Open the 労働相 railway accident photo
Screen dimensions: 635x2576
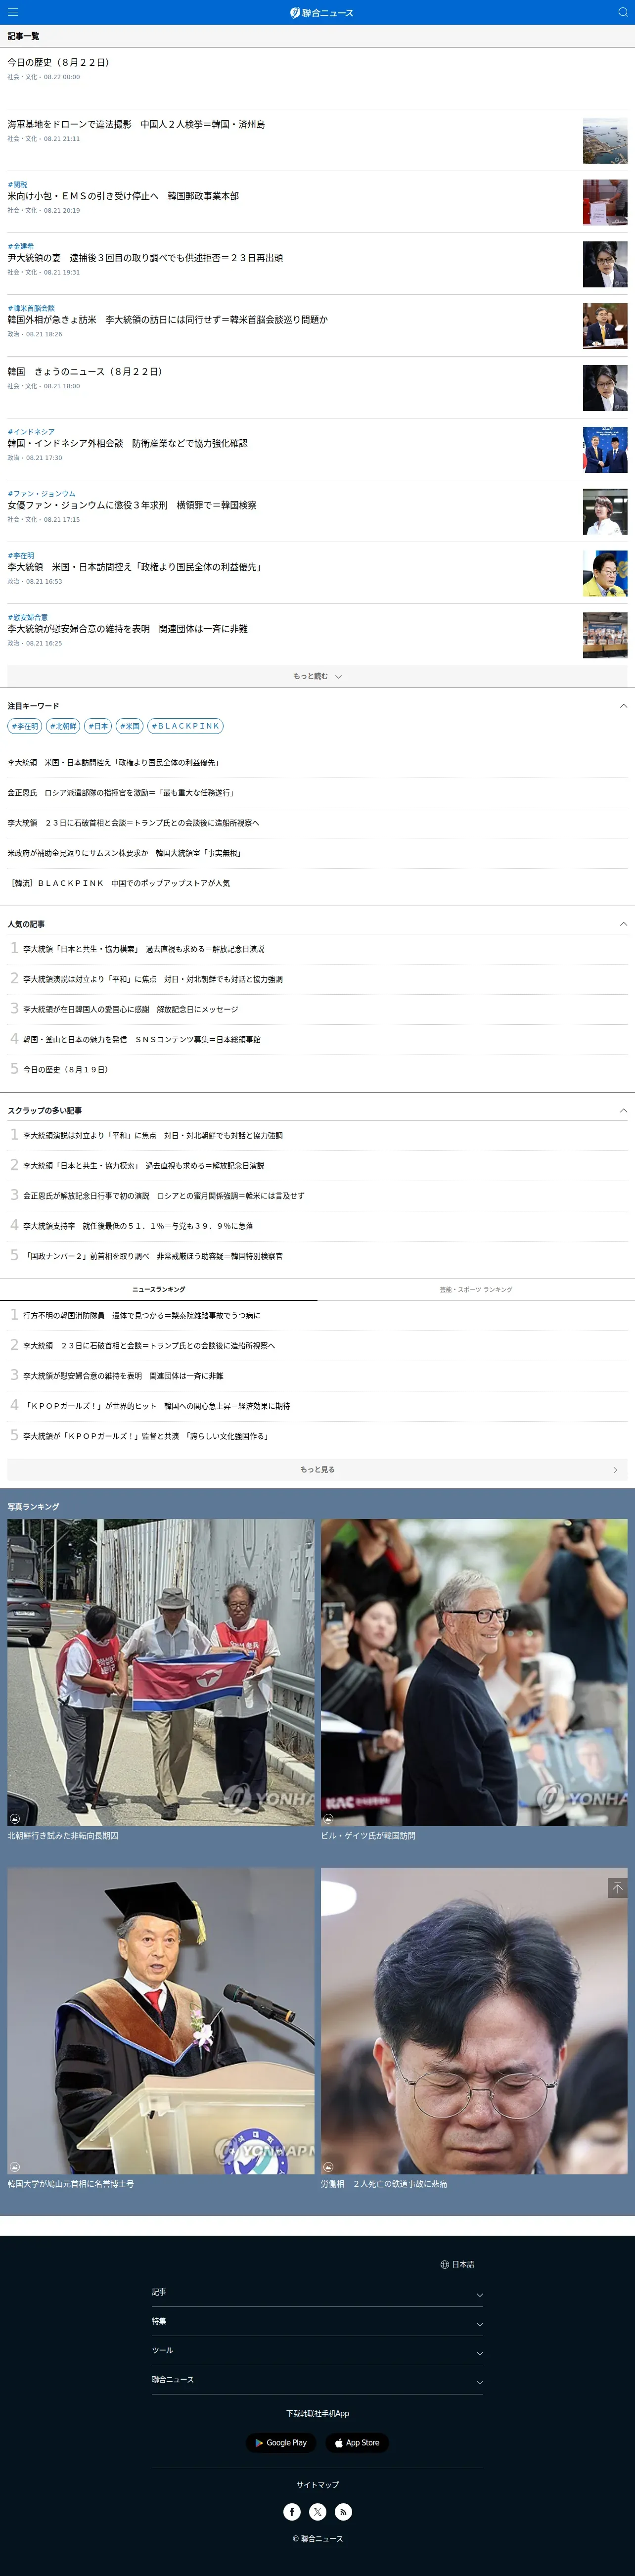pyautogui.click(x=474, y=2021)
